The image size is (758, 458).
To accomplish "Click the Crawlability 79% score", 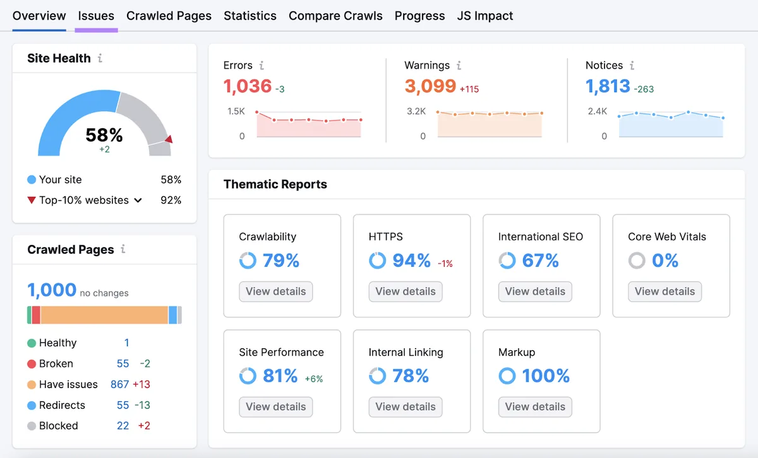I will 281,261.
